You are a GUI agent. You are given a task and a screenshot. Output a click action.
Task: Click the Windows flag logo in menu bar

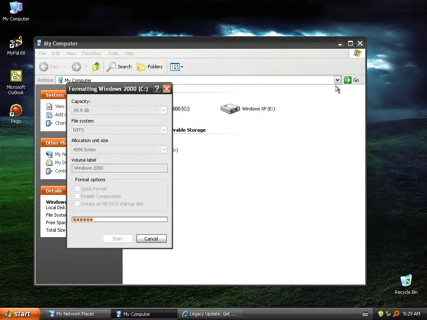click(357, 53)
